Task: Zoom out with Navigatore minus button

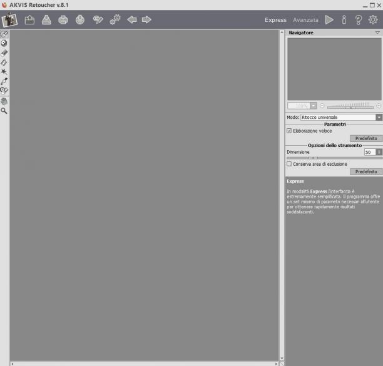Action: click(x=322, y=106)
